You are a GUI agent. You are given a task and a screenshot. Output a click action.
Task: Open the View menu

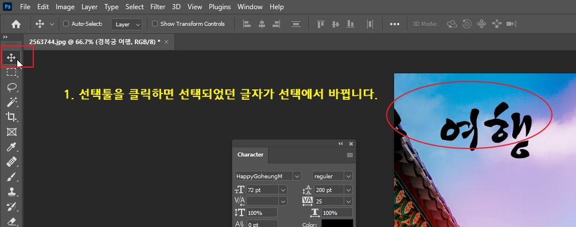[194, 7]
